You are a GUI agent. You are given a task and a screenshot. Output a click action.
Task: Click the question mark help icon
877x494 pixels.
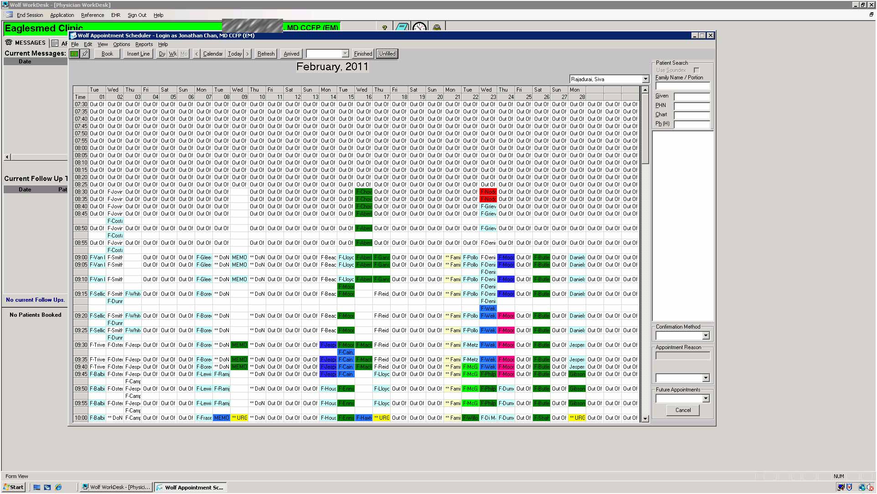pyautogui.click(x=385, y=28)
